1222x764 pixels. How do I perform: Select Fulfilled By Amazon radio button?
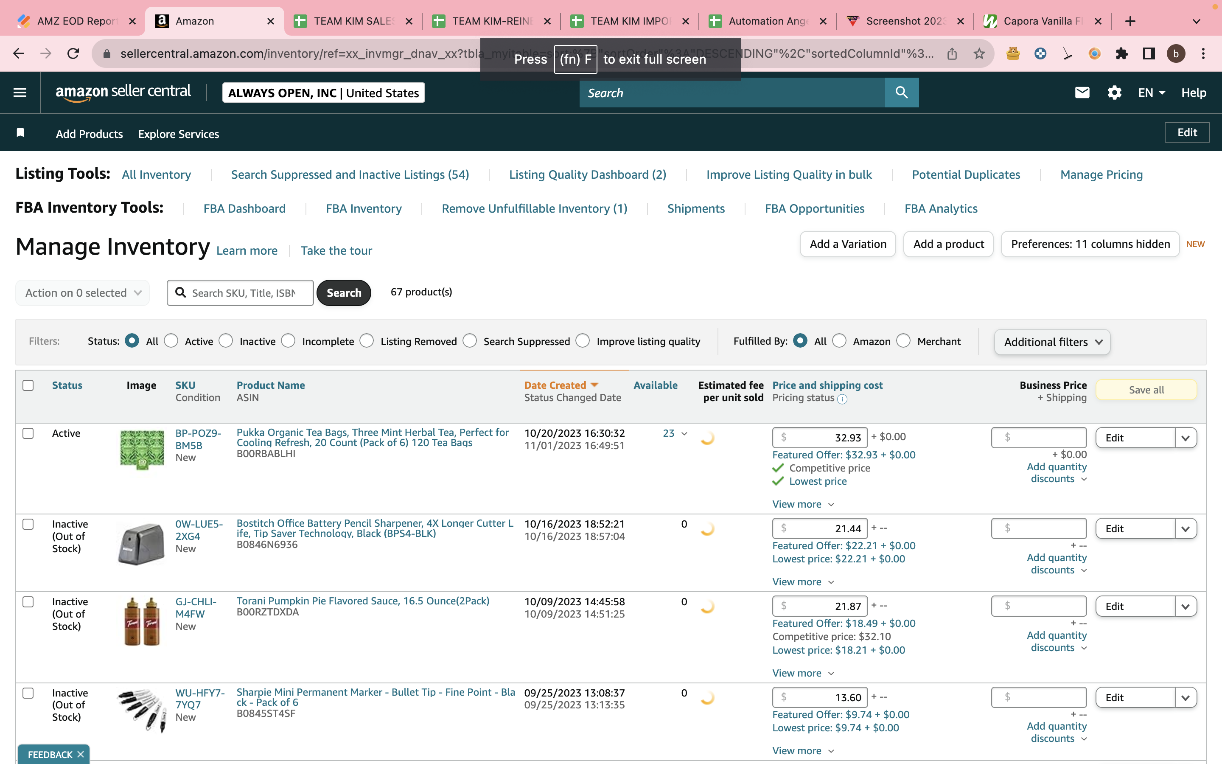click(839, 341)
